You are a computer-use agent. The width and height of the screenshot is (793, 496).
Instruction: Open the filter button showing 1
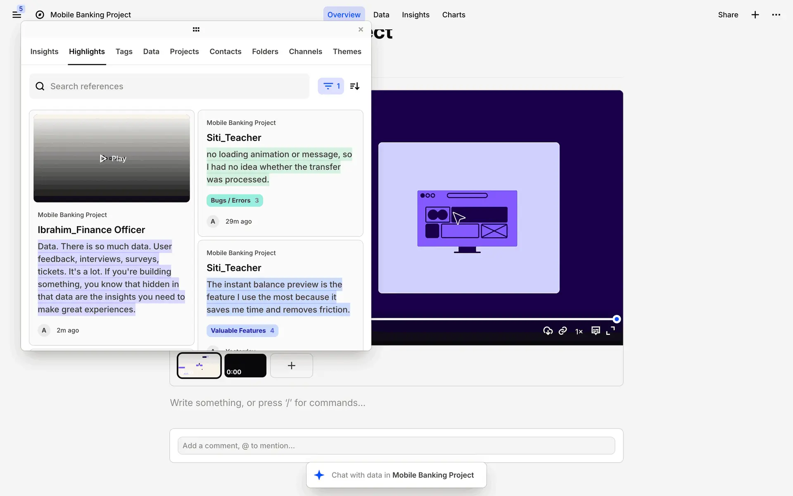tap(331, 86)
